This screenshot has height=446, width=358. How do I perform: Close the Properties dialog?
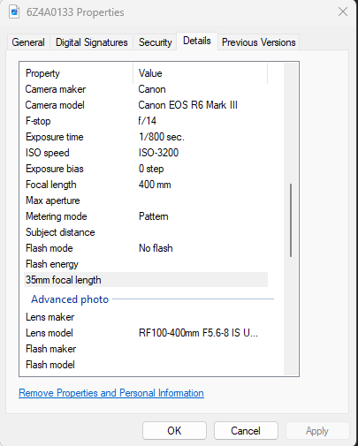click(x=343, y=12)
